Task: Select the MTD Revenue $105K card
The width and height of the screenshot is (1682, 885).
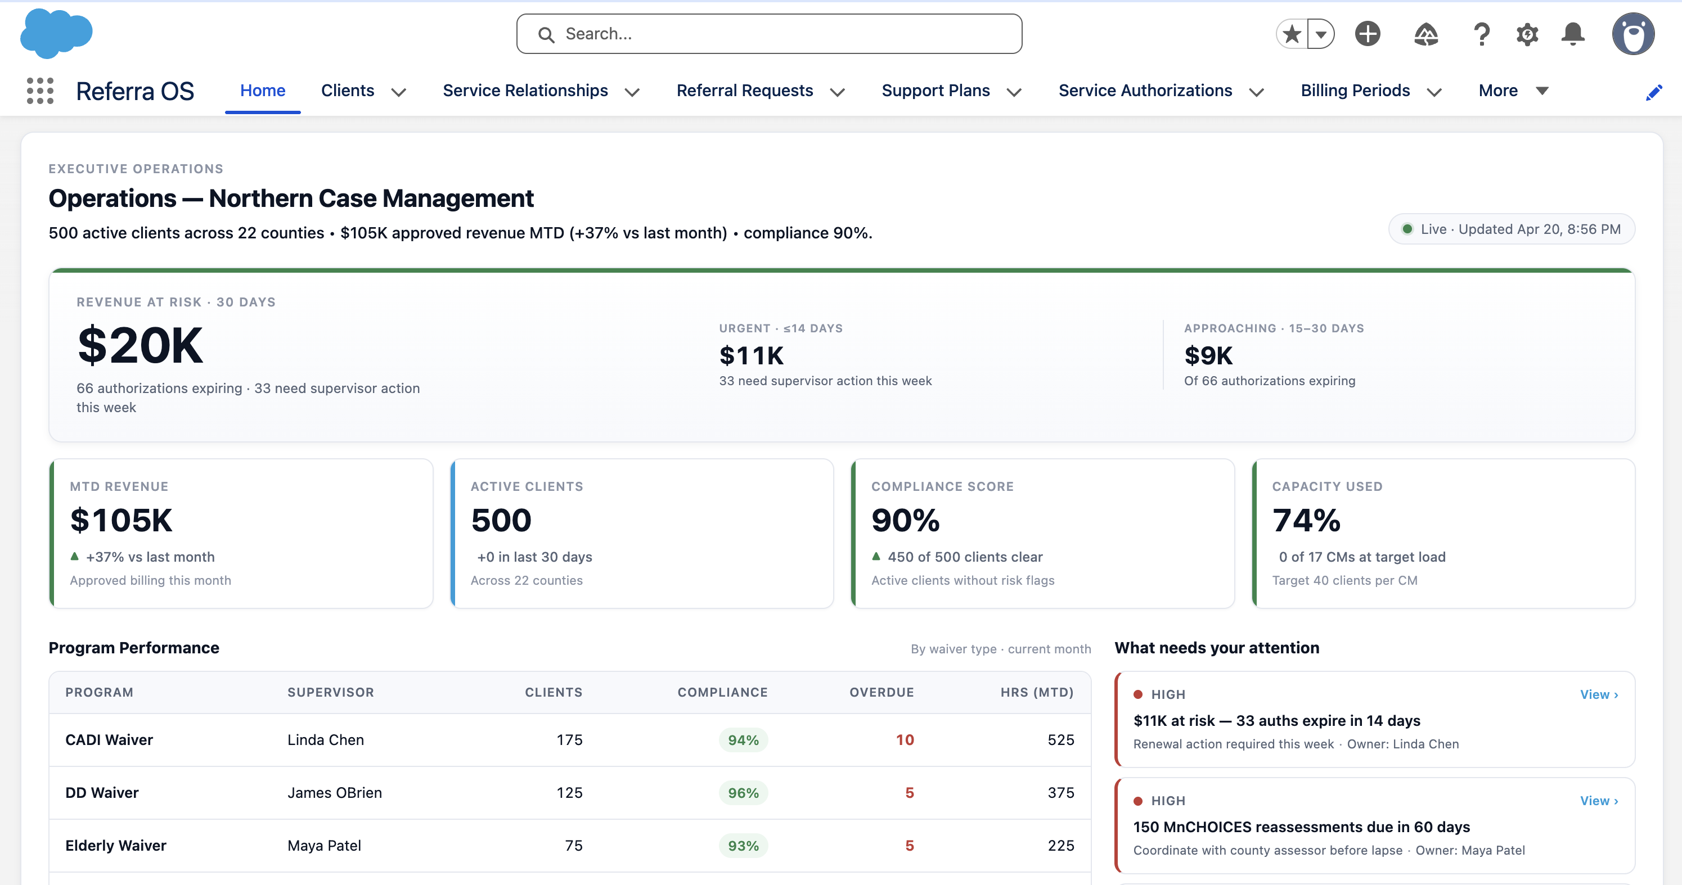Action: pos(241,533)
